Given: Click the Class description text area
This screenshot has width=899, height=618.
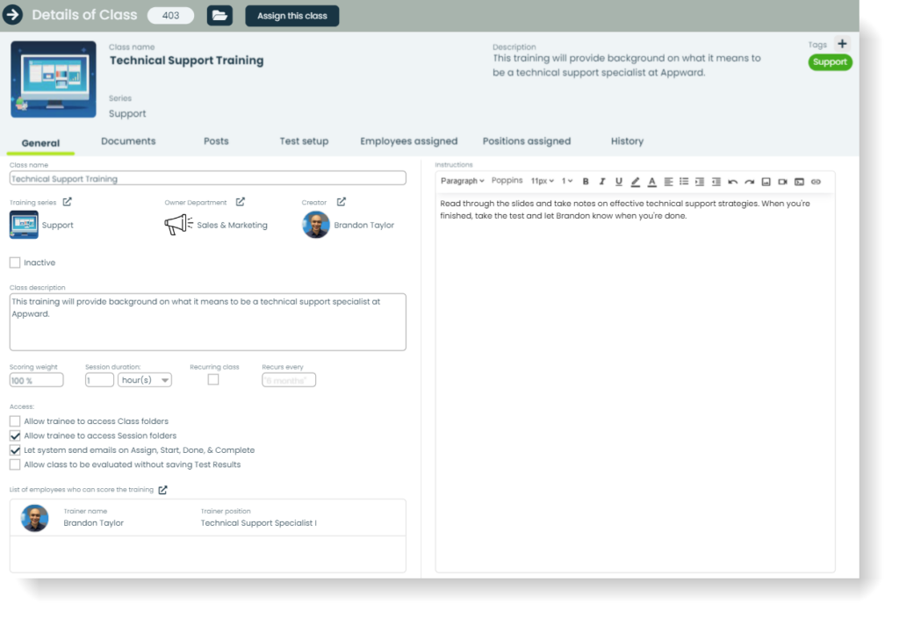Looking at the screenshot, I should (207, 321).
